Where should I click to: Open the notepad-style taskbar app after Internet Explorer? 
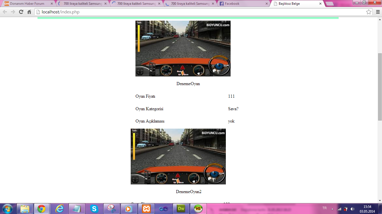(77, 209)
